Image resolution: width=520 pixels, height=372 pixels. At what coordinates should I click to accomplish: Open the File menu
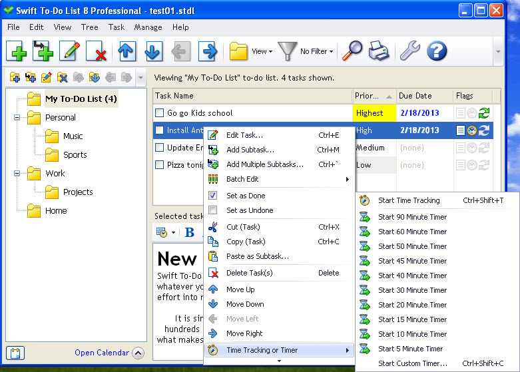(x=13, y=27)
